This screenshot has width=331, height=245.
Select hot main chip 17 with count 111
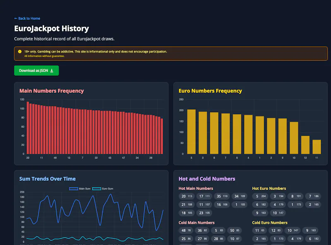coord(204,196)
